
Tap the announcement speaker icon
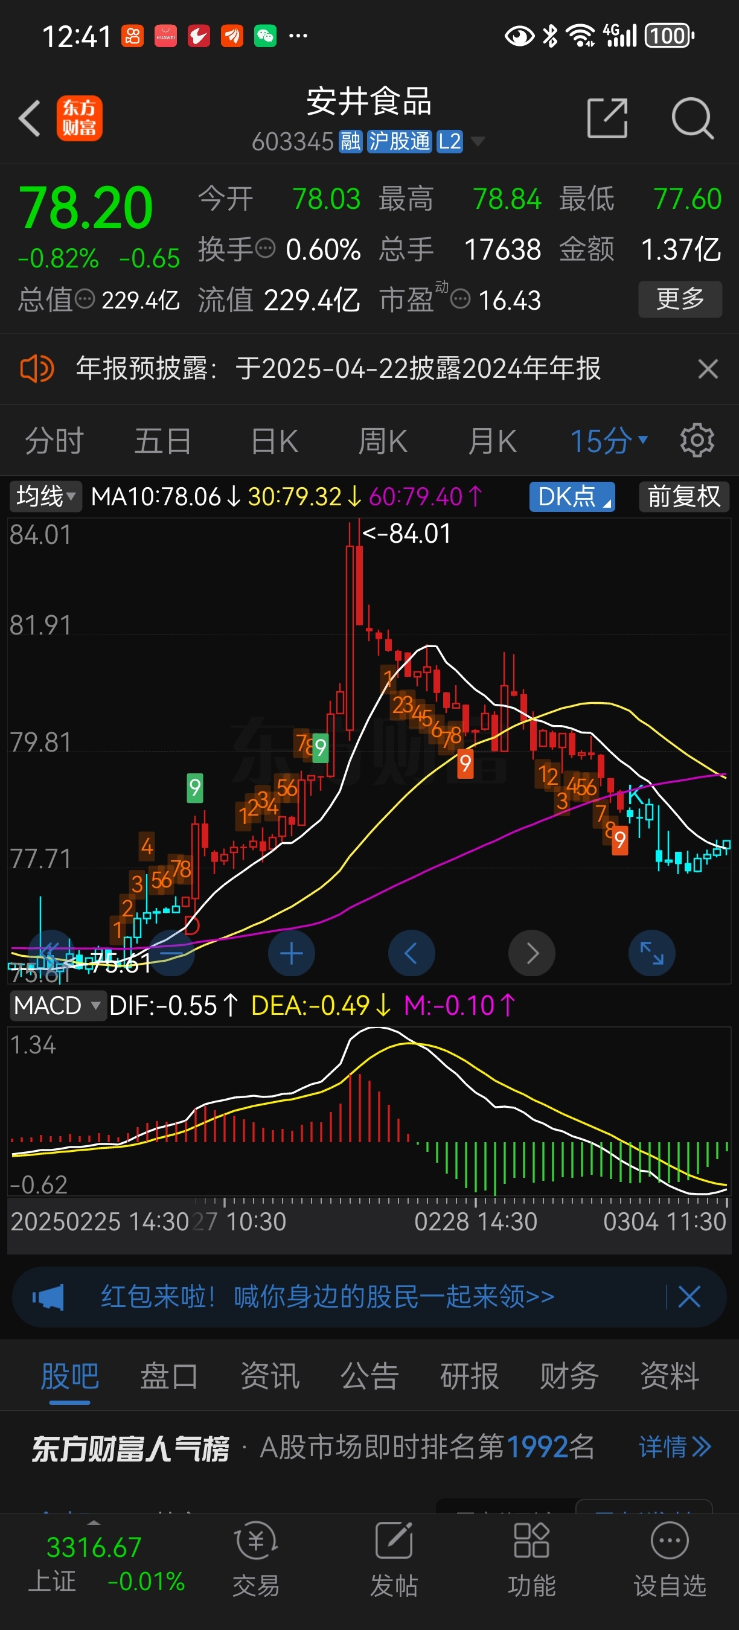(x=37, y=368)
